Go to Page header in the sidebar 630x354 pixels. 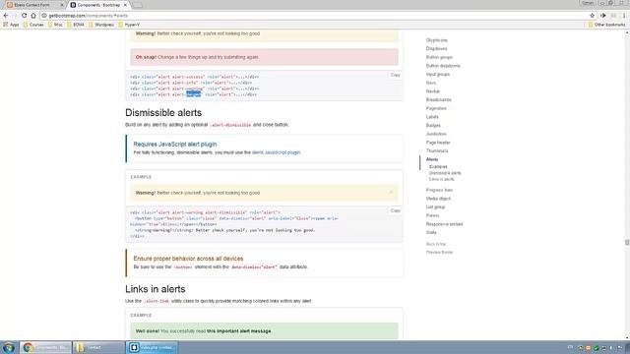tap(438, 143)
